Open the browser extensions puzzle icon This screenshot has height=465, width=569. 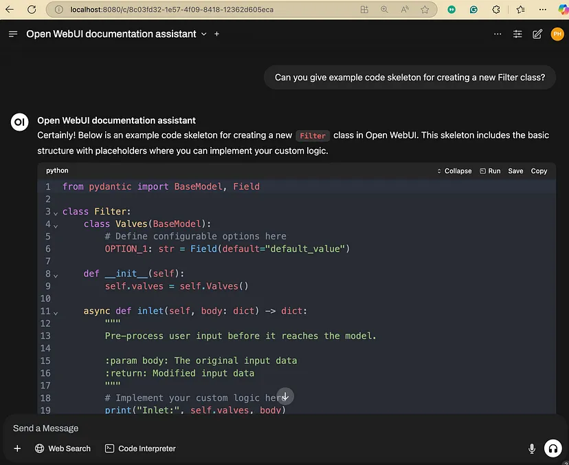click(x=496, y=10)
